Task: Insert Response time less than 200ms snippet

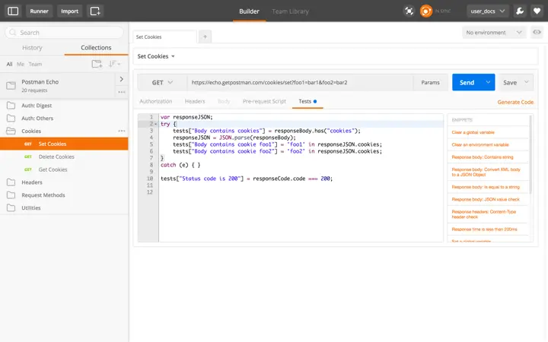Action: 484,230
